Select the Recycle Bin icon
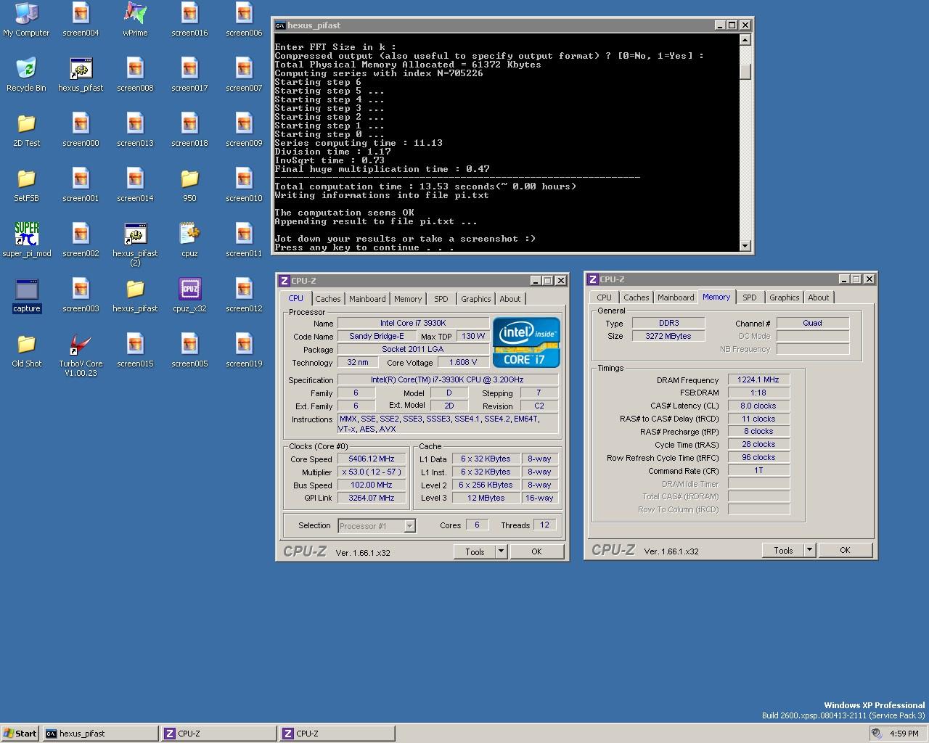This screenshot has width=929, height=743. [26, 75]
